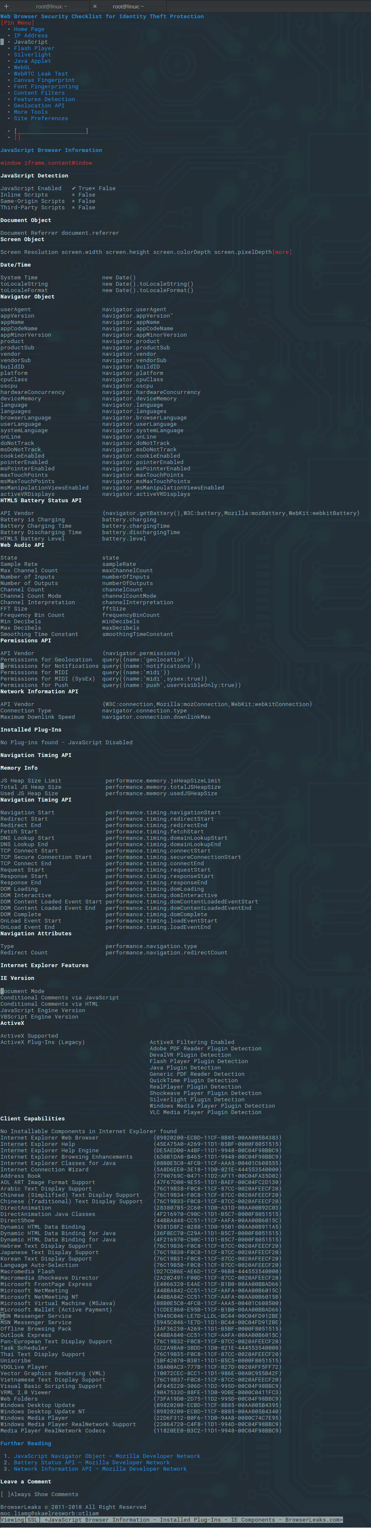371x1528 pixels.
Task: Select the second root@linux terminal tab
Action: (x=128, y=6)
